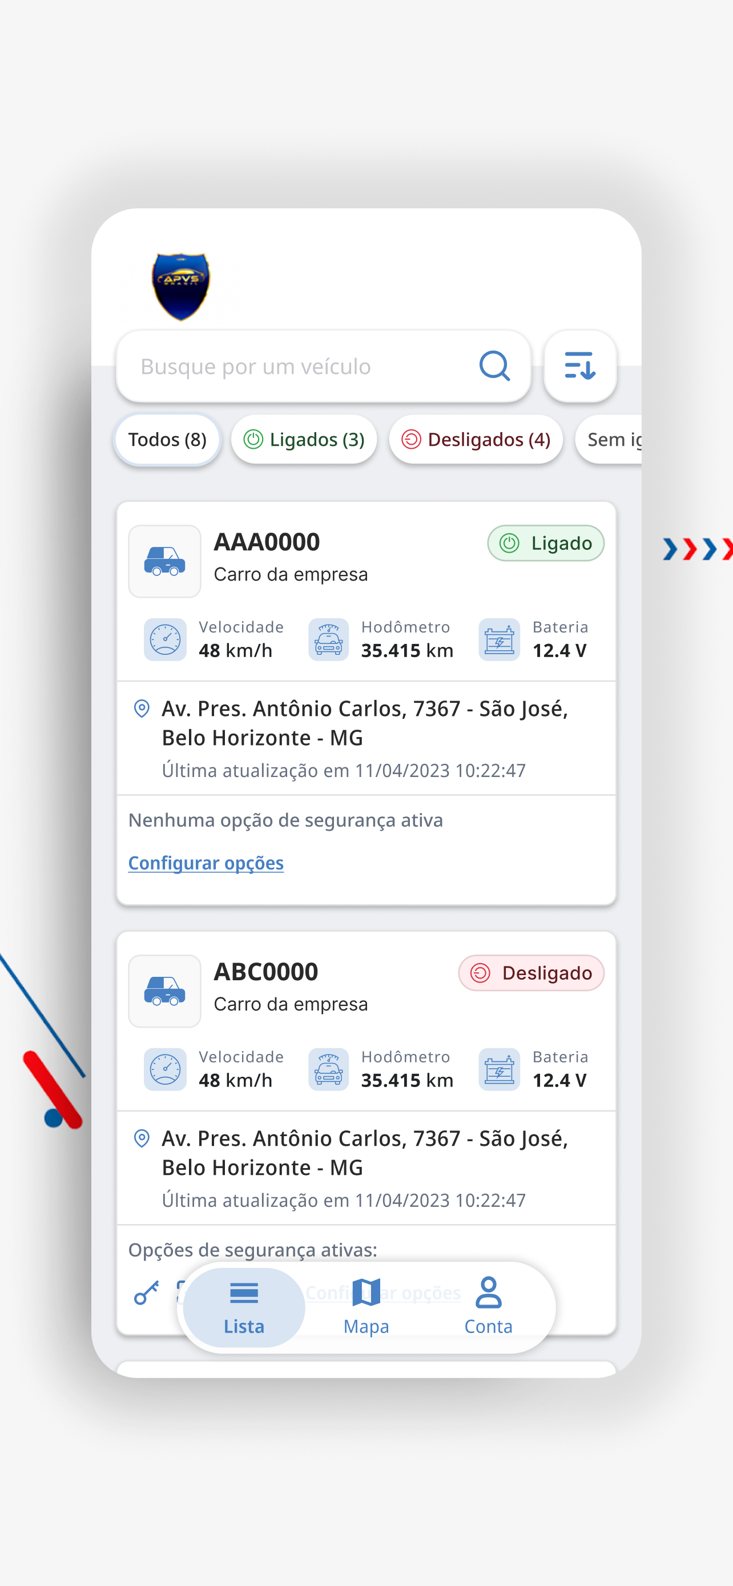Click the location pin for AAA0000

(x=142, y=709)
